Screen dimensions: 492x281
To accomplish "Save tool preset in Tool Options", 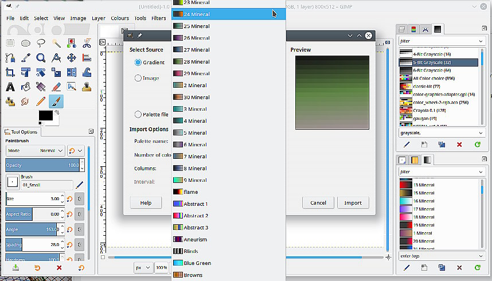I will pos(15,268).
